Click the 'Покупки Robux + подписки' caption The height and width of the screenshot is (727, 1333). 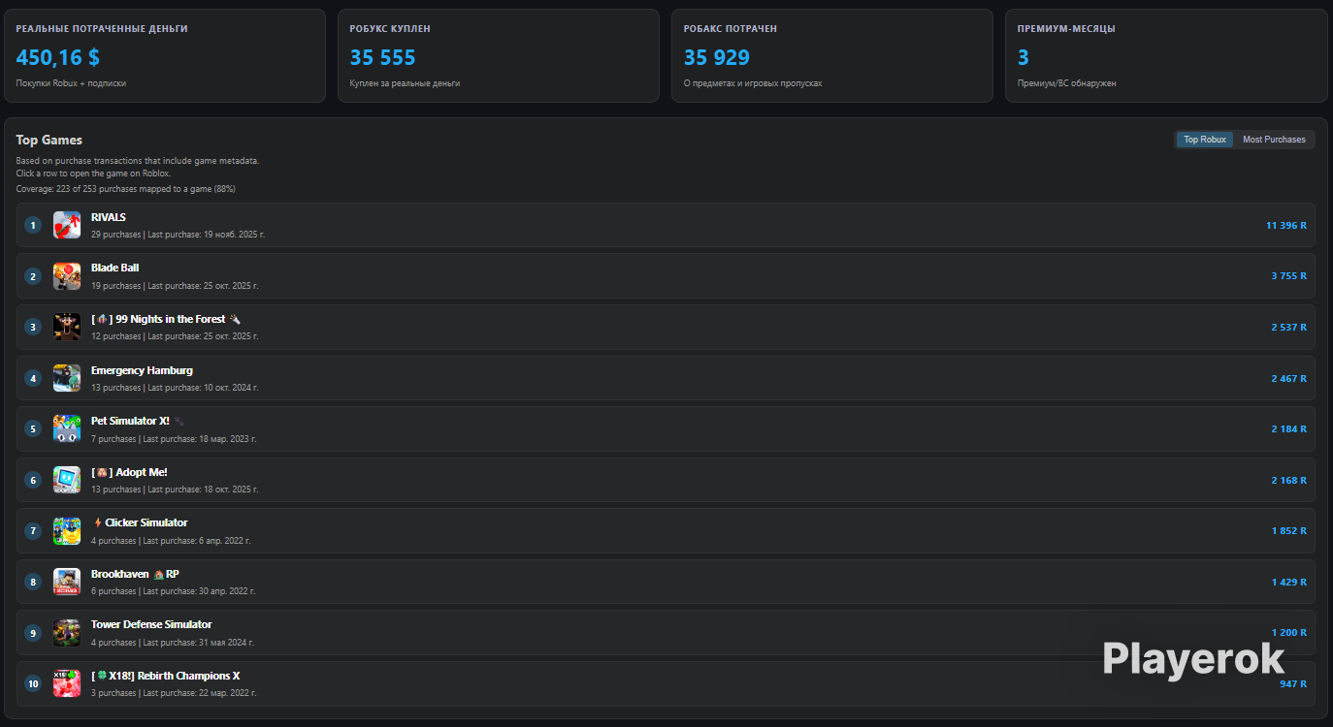click(71, 83)
